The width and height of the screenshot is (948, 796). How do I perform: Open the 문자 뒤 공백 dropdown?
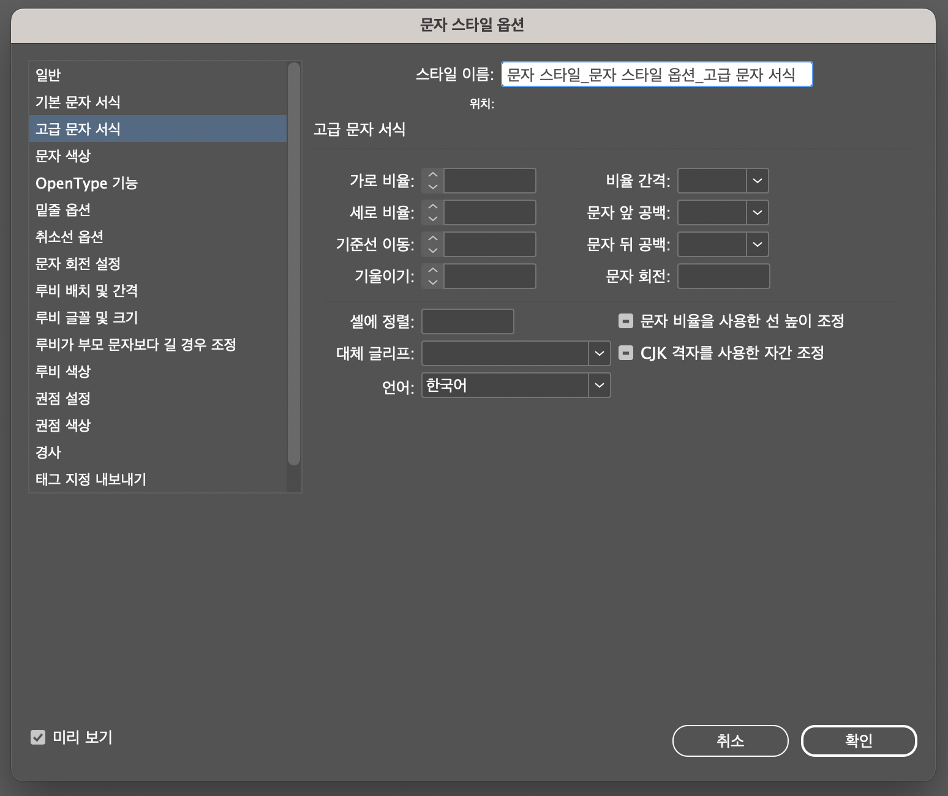click(x=757, y=244)
